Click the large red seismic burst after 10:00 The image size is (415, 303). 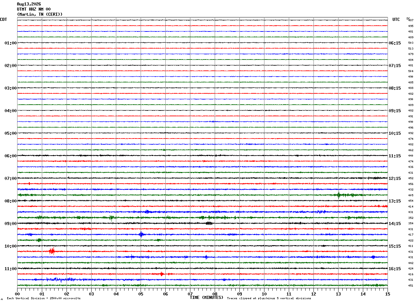point(52,251)
